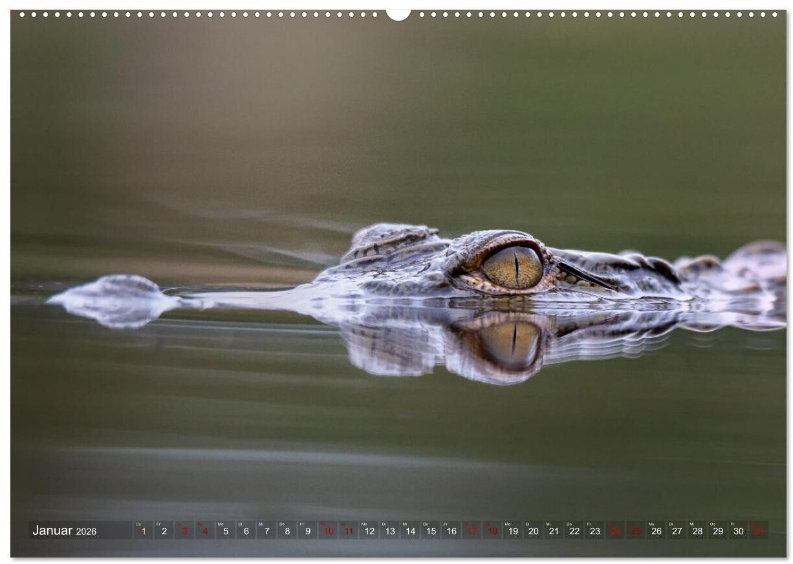Choose day 16 on the calendar
The height and width of the screenshot is (564, 793).
click(451, 530)
